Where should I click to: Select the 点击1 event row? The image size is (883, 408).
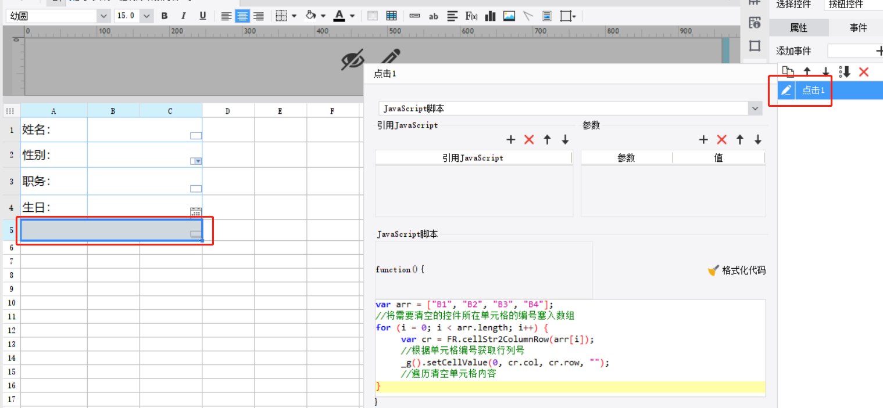pyautogui.click(x=830, y=90)
